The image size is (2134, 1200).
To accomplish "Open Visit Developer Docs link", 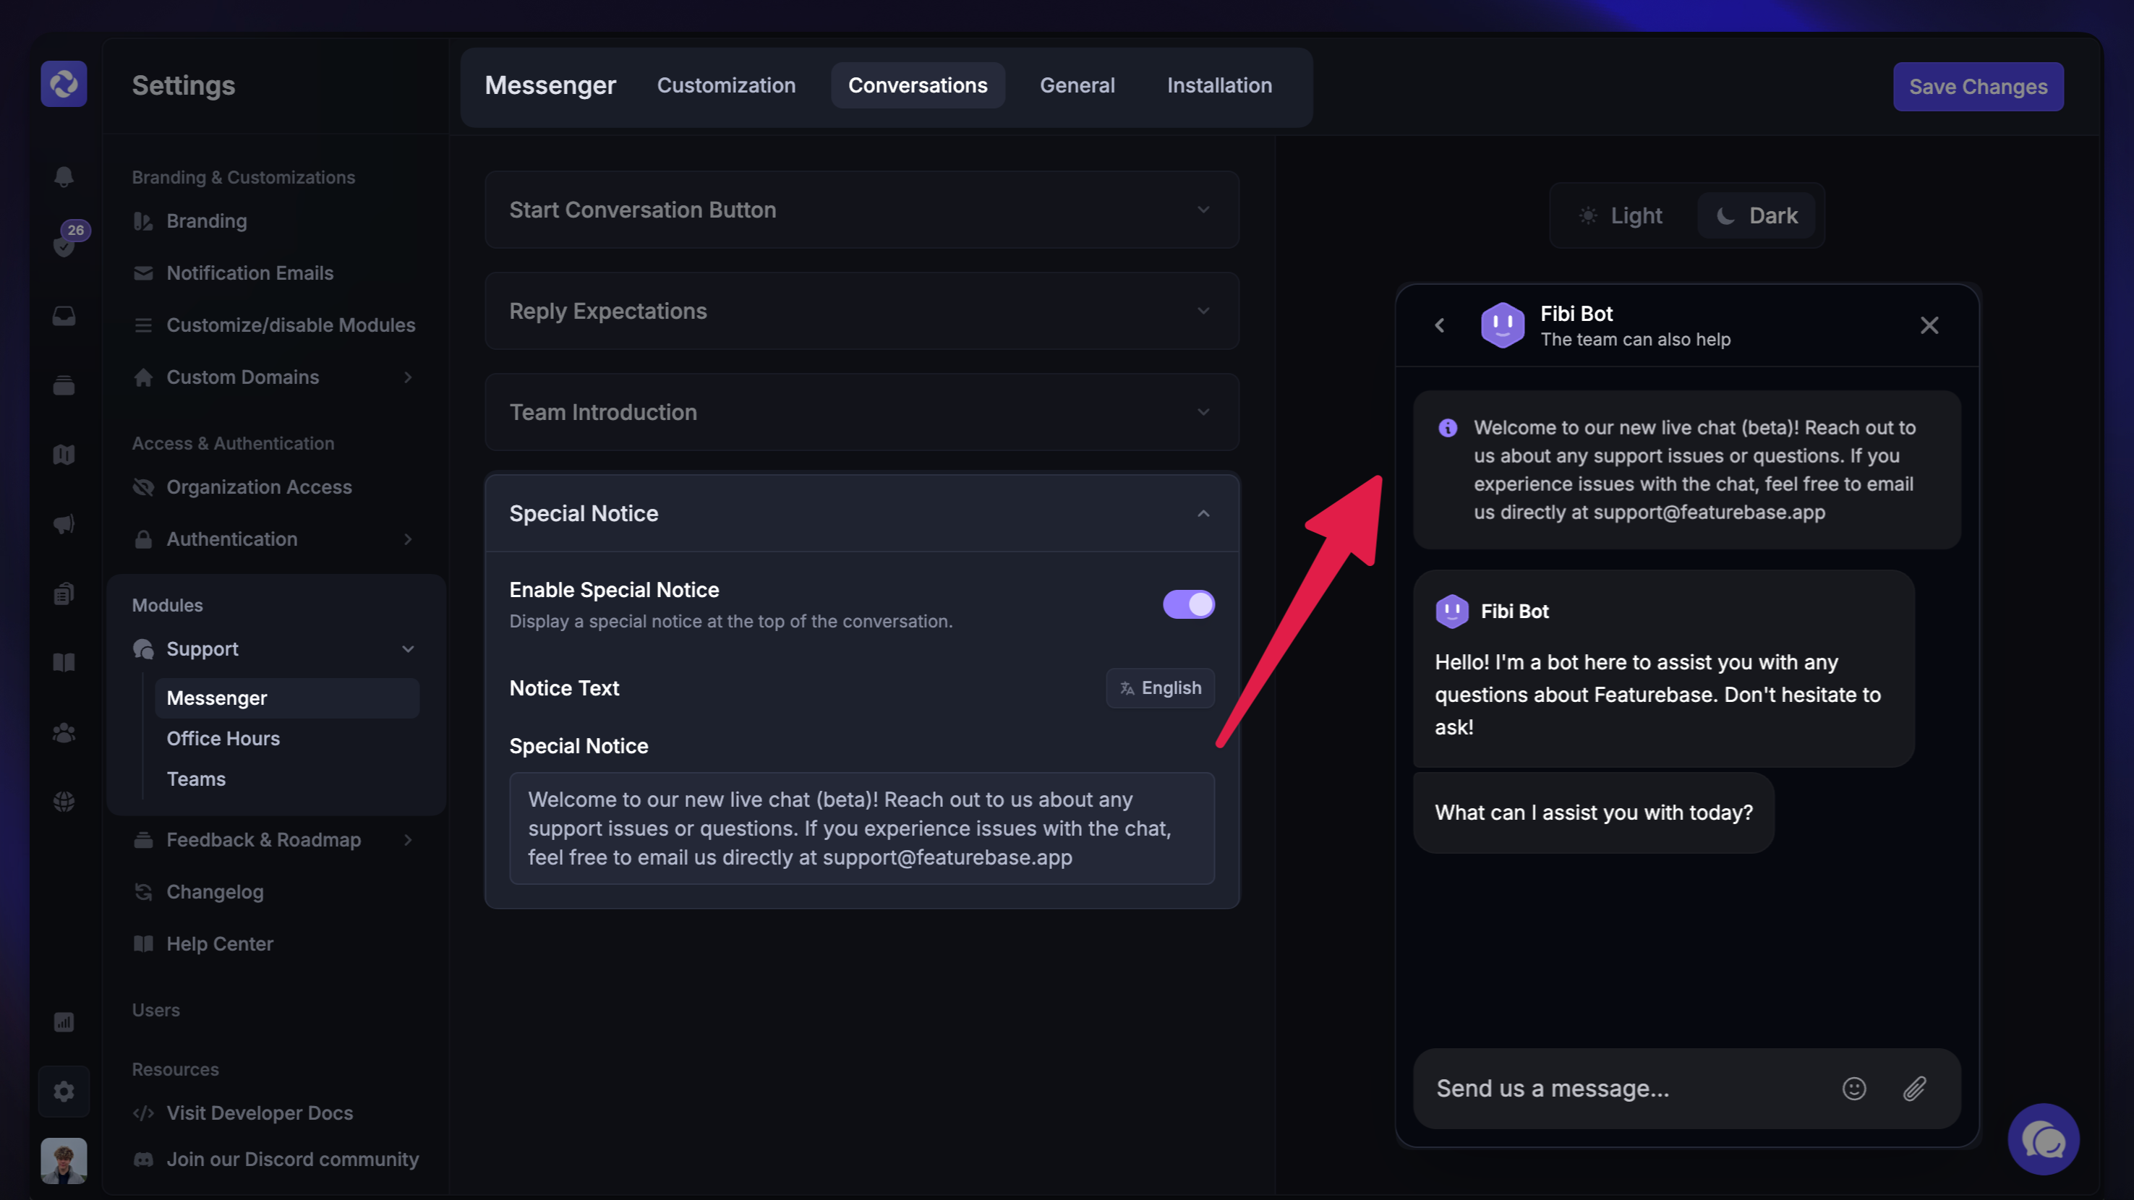I will 260,1113.
